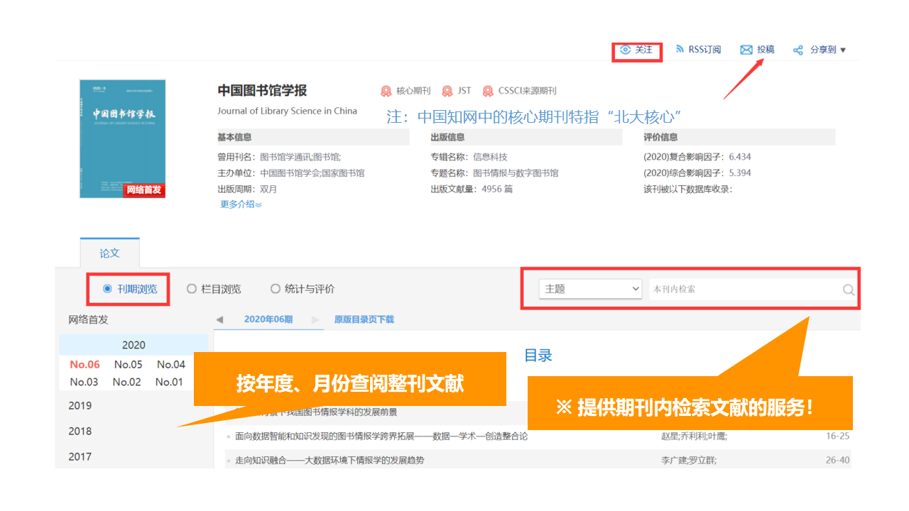Viewport: 909px width, 511px height.
Task: Click the RSS订阅 feed icon
Action: tap(680, 50)
